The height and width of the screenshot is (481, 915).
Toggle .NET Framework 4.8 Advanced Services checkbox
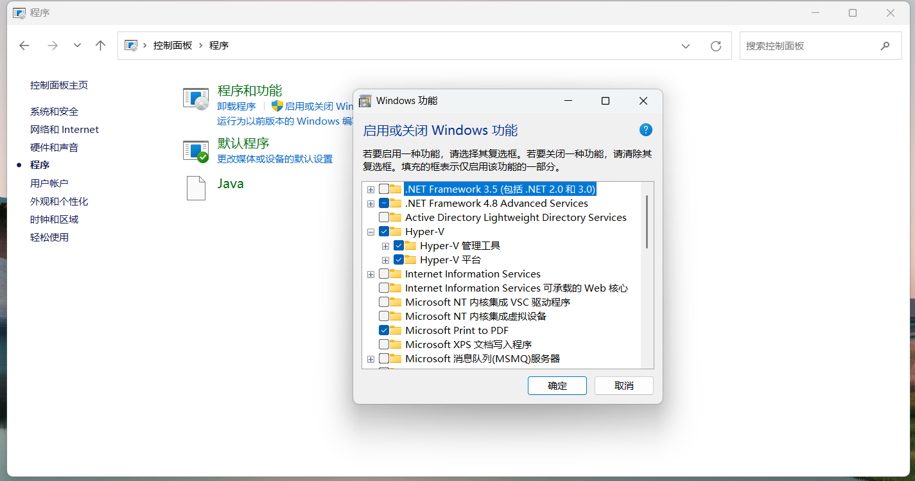383,203
